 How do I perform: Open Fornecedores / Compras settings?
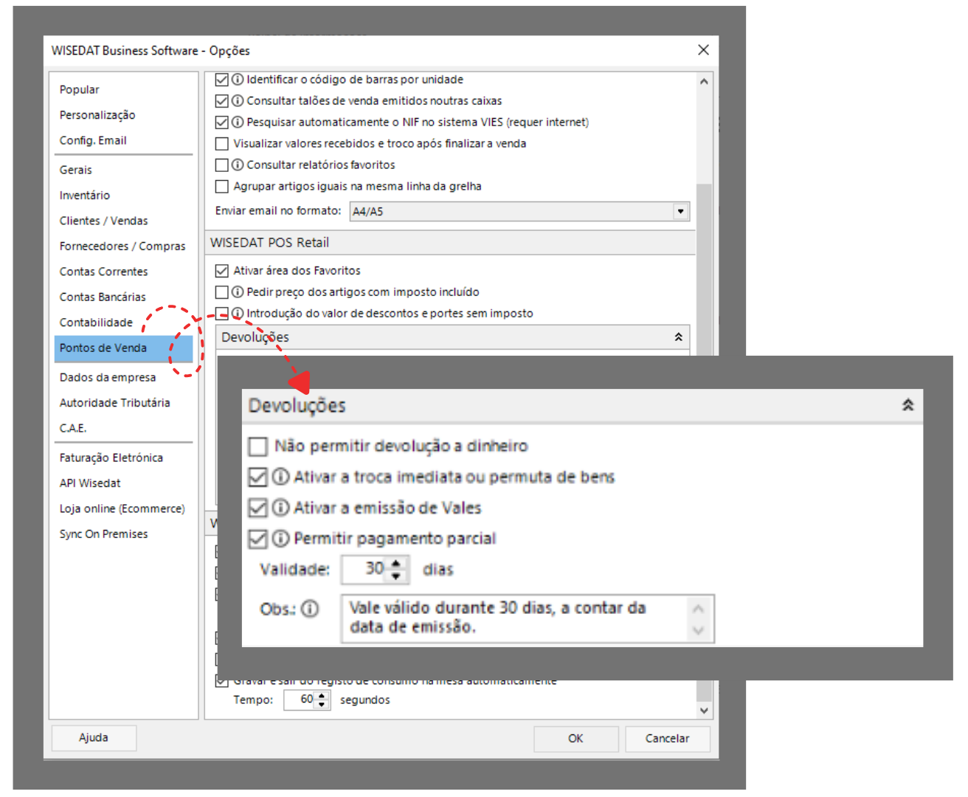(x=122, y=246)
